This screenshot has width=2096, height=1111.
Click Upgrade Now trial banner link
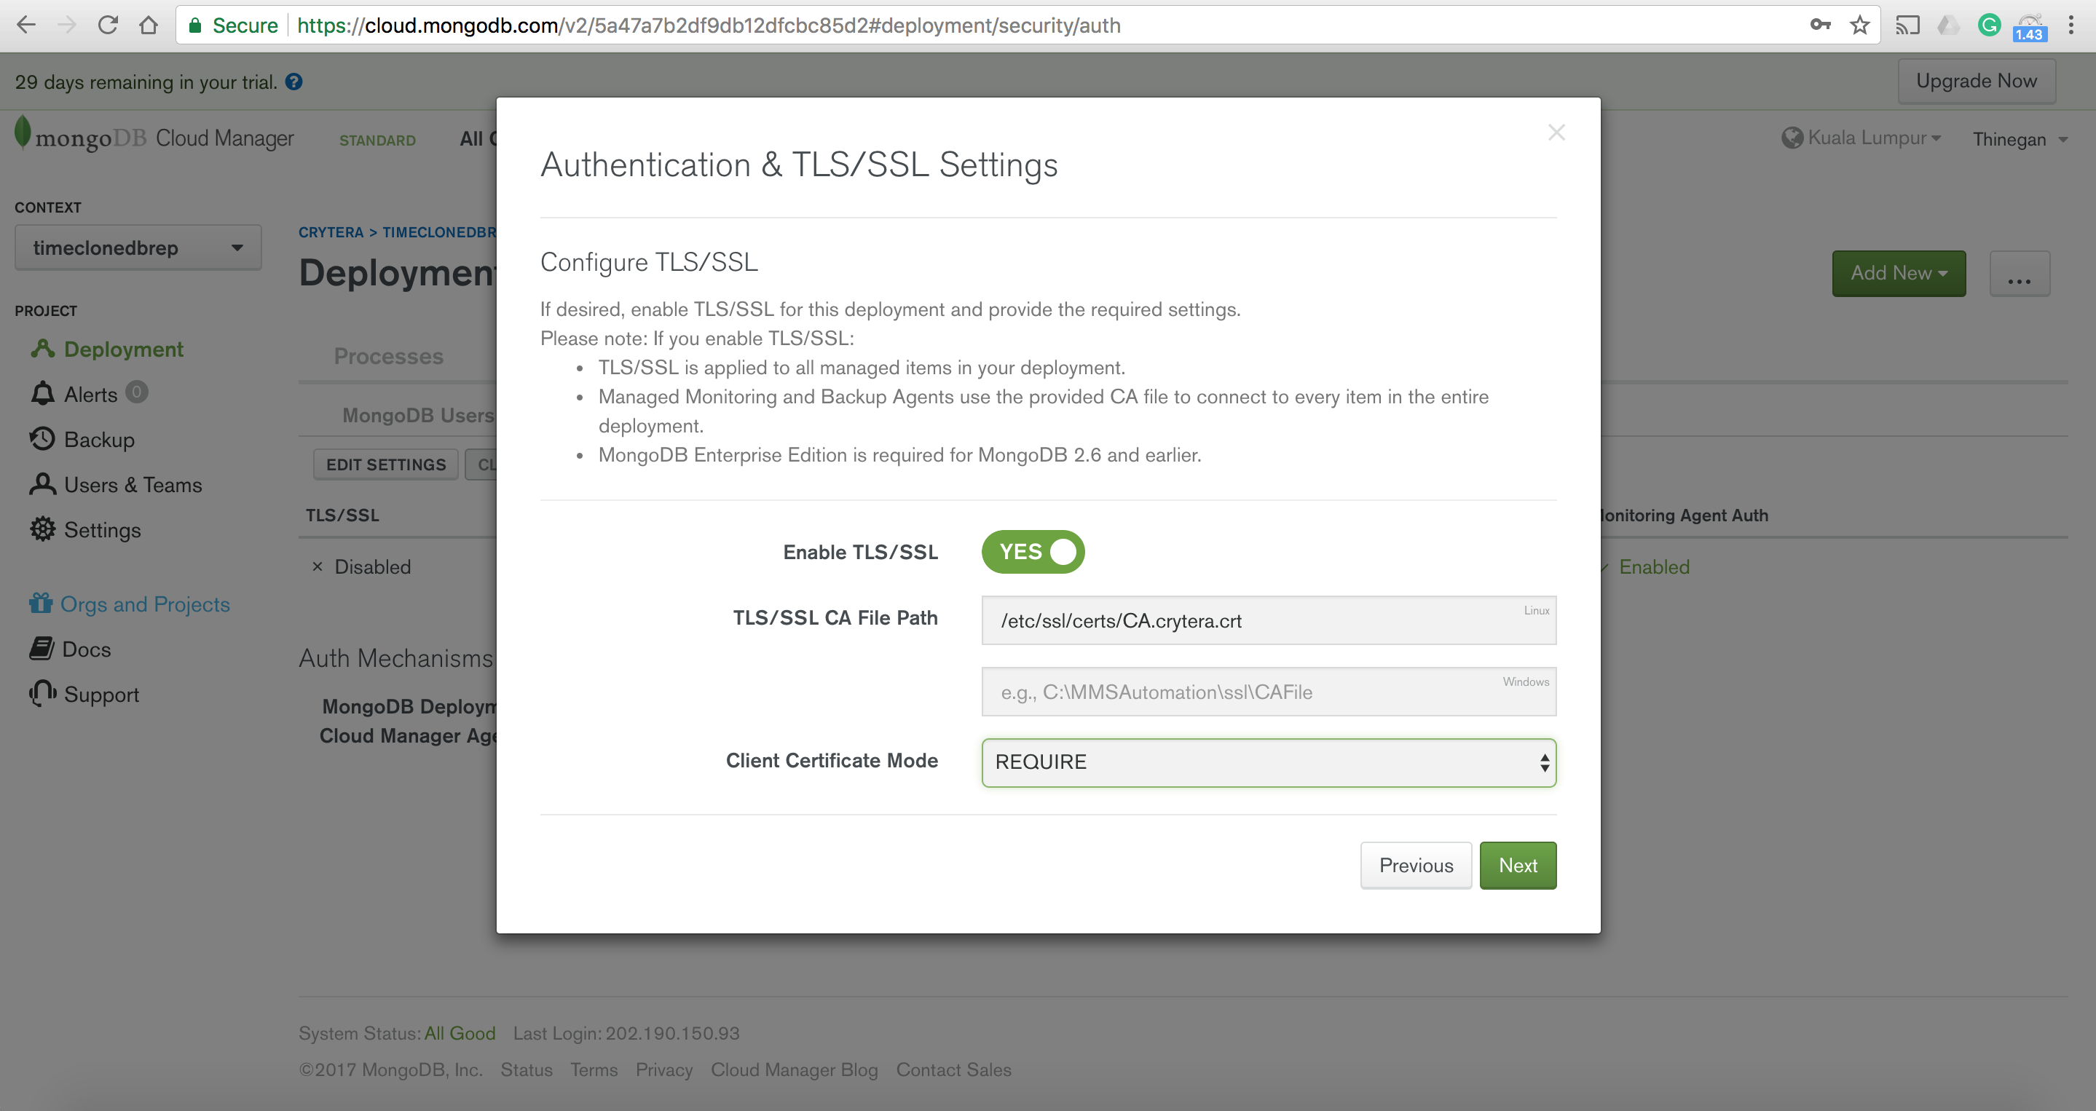pyautogui.click(x=1977, y=80)
